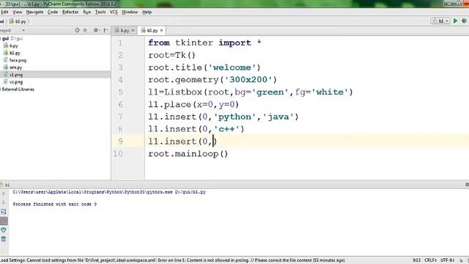Click the root=Tk() code line
This screenshot has height=264, width=469.
click(171, 55)
